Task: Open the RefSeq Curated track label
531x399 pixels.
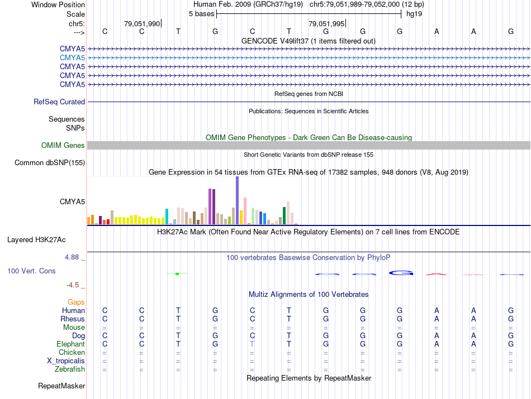Action: point(59,102)
